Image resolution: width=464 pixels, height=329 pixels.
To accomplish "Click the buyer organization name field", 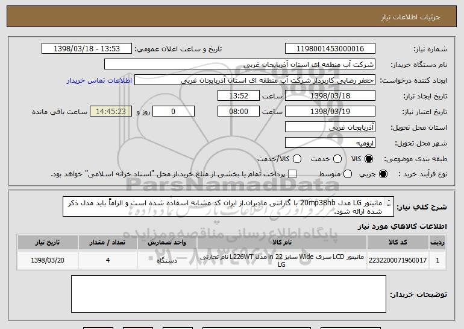I will pos(240,65).
